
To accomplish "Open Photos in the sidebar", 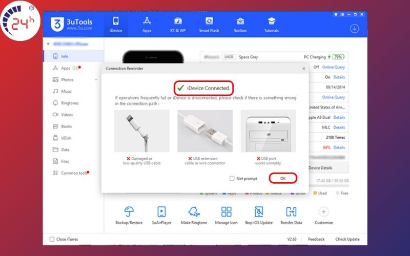I will [x=73, y=80].
